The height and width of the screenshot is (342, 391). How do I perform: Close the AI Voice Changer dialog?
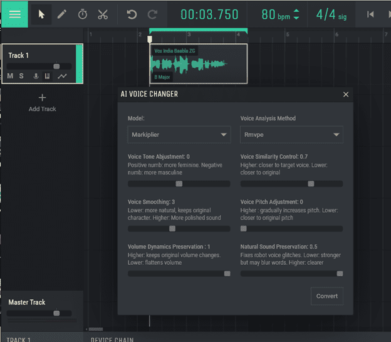pos(346,94)
